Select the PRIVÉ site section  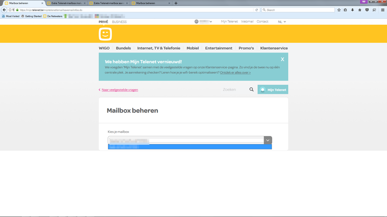click(104, 22)
